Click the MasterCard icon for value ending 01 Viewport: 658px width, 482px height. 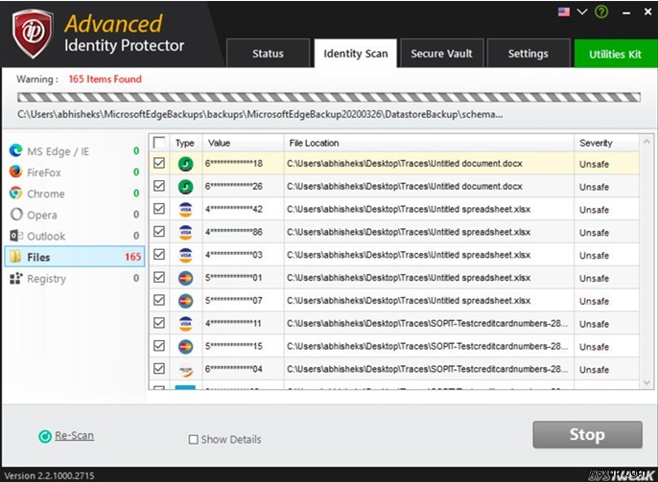pyautogui.click(x=185, y=278)
